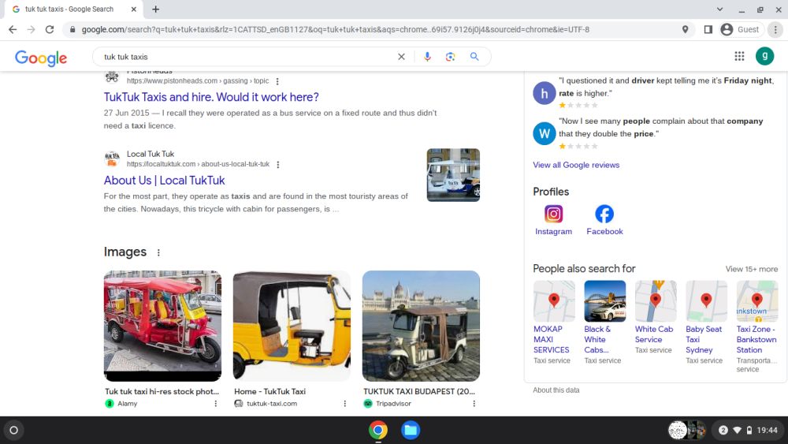
Task: Click the browser forward arrow
Action: (x=32, y=30)
